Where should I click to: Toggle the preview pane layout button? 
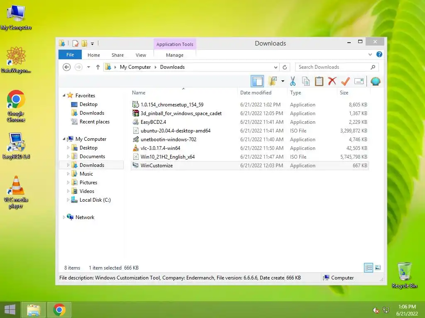(257, 81)
